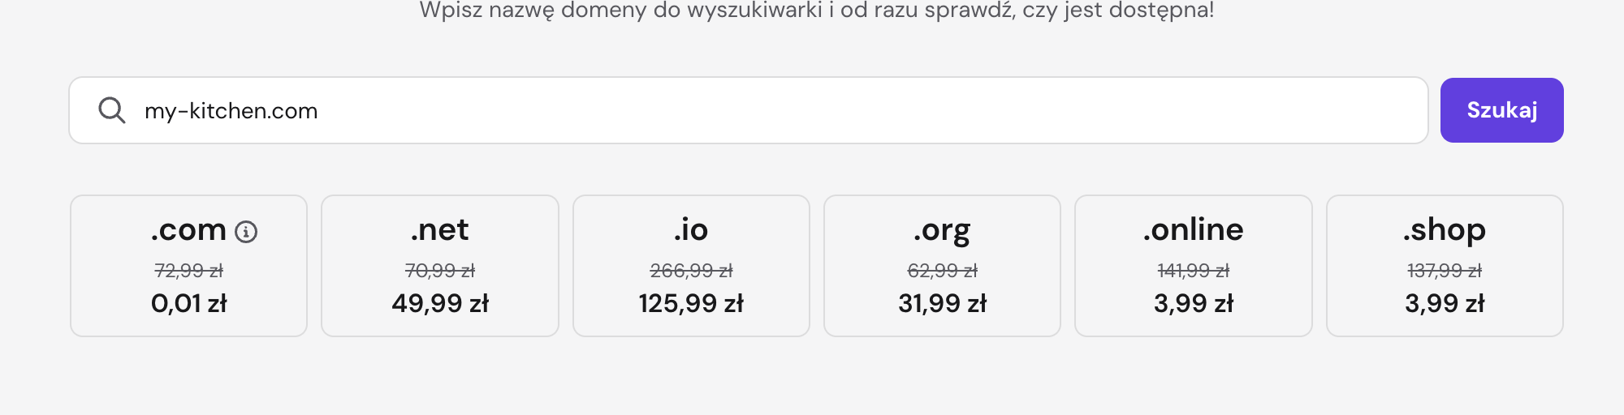Click the 49,99 zł .net price
Viewport: 1624px width, 415px height.
coord(440,303)
